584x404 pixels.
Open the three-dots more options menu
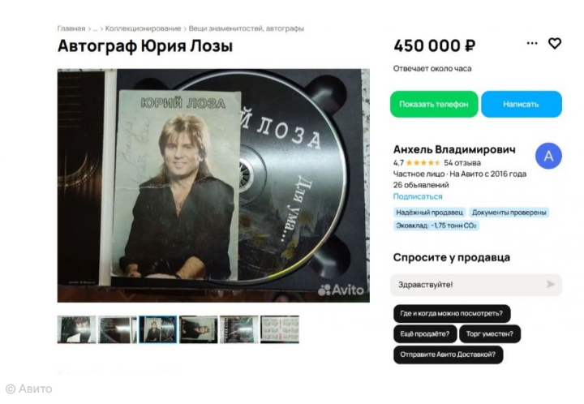[532, 43]
